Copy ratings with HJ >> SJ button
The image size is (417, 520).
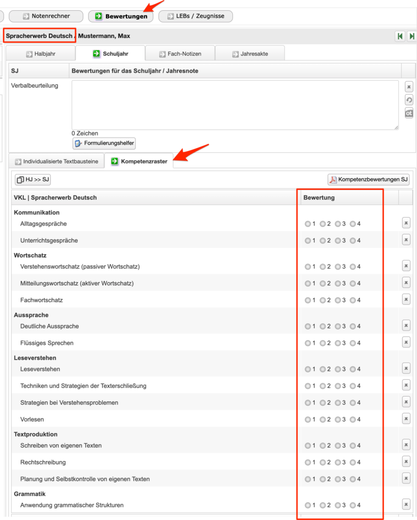pyautogui.click(x=33, y=179)
